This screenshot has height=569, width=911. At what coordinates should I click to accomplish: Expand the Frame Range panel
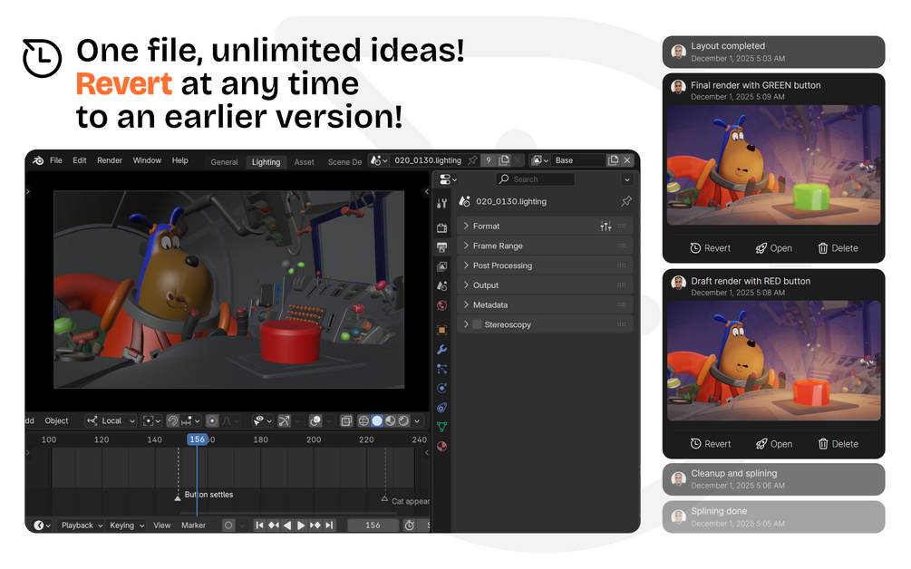tap(545, 246)
